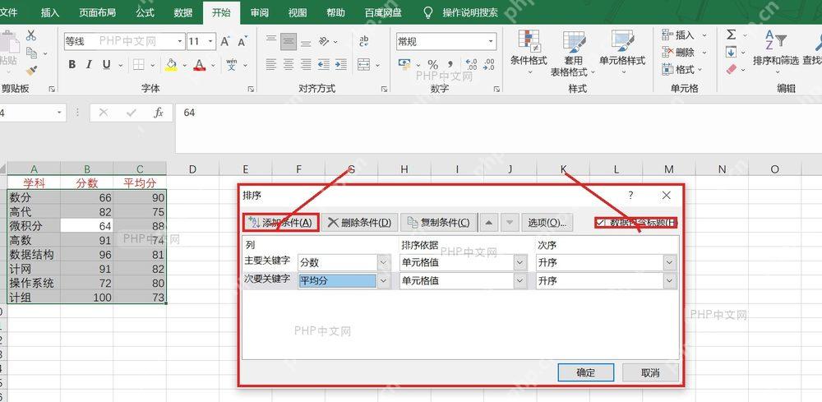Switch to the 公式 tab

point(145,12)
